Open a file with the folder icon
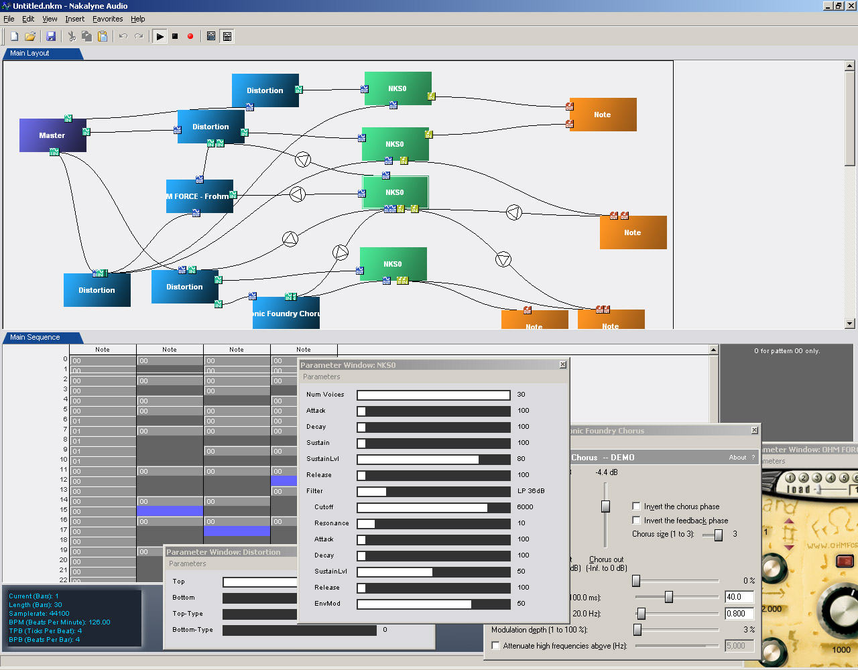The image size is (858, 670). coord(30,36)
